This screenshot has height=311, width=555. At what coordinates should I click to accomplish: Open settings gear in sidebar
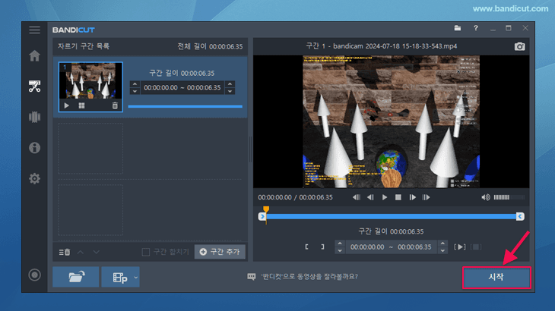34,178
